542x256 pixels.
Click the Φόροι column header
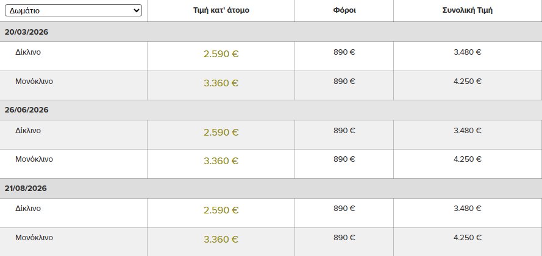[x=344, y=11]
